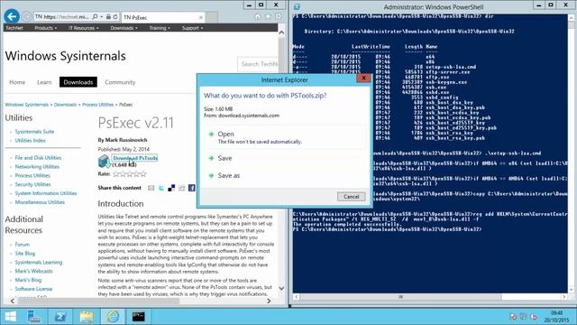This screenshot has width=577, height=325.
Task: Expand the Training menu
Action: pos(160,28)
